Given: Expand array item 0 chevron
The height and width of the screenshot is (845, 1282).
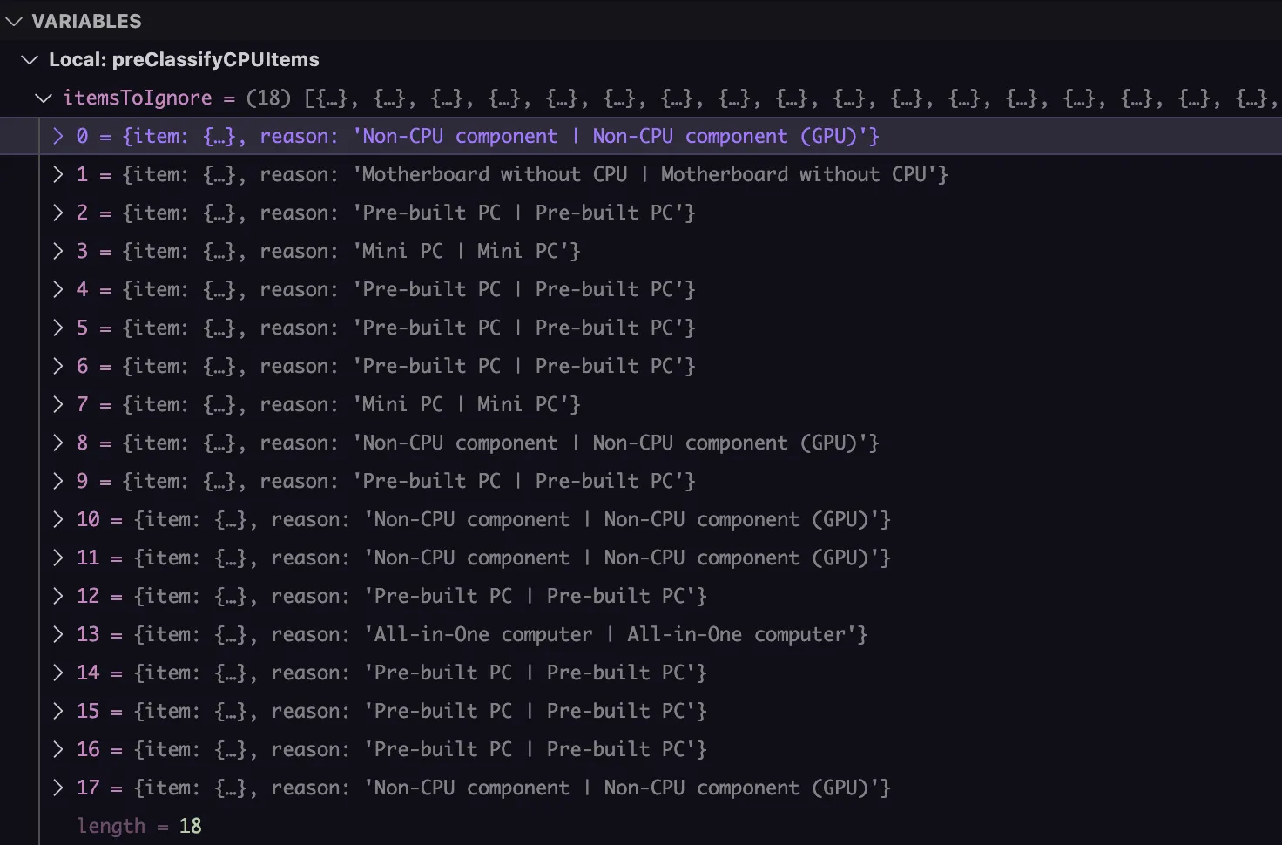Looking at the screenshot, I should click(57, 137).
